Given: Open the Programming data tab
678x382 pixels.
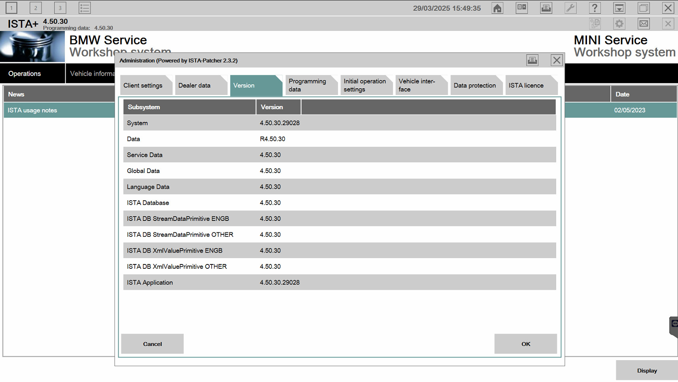Looking at the screenshot, I should point(307,86).
